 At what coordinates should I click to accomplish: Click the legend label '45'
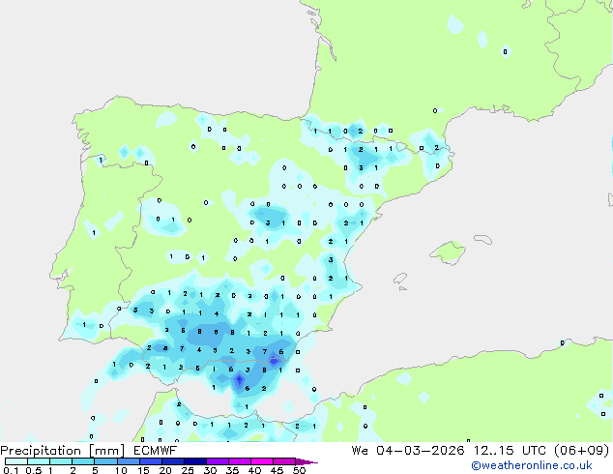point(277,470)
